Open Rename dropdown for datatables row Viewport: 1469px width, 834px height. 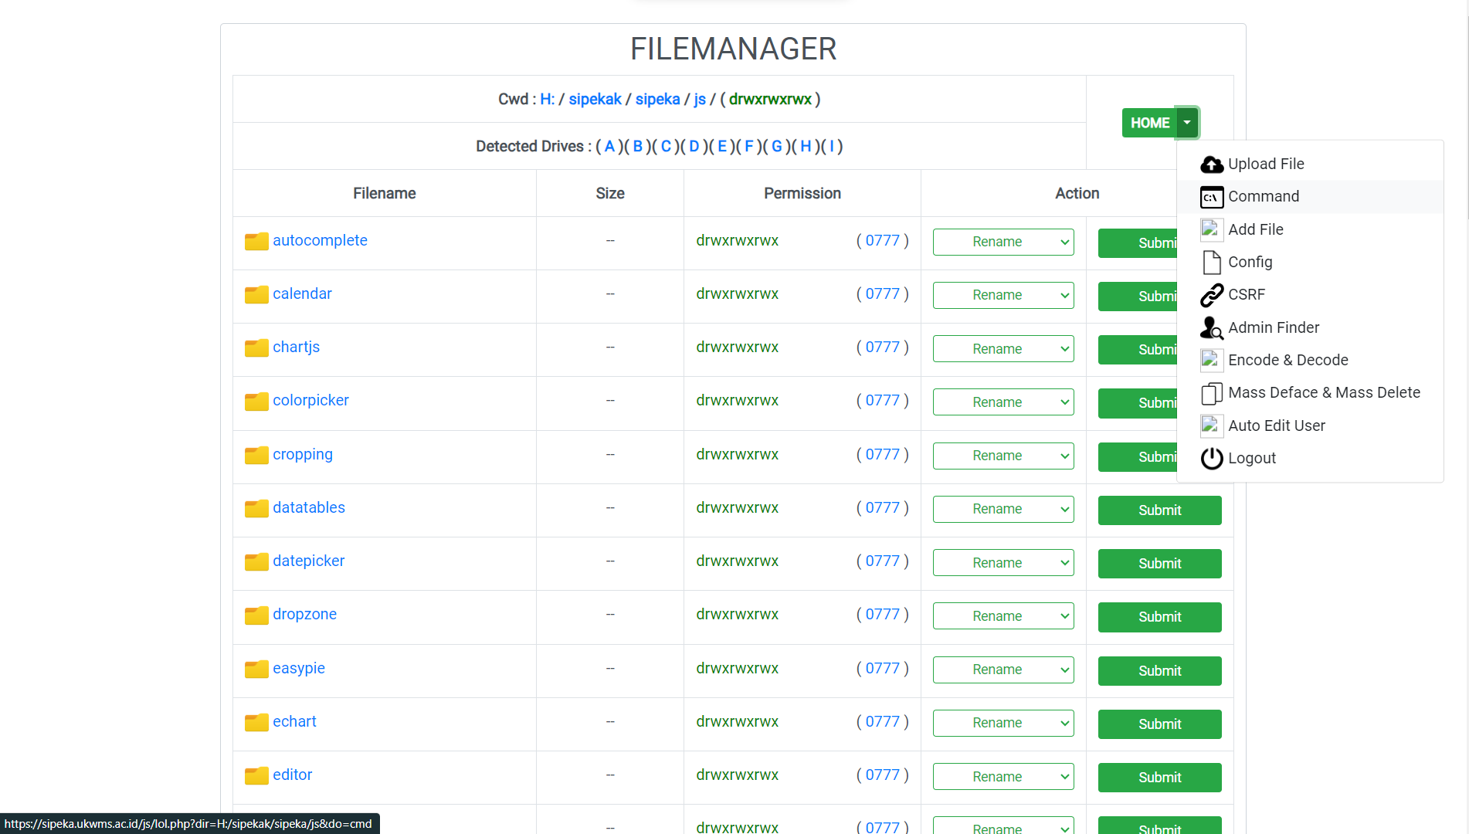point(1003,509)
